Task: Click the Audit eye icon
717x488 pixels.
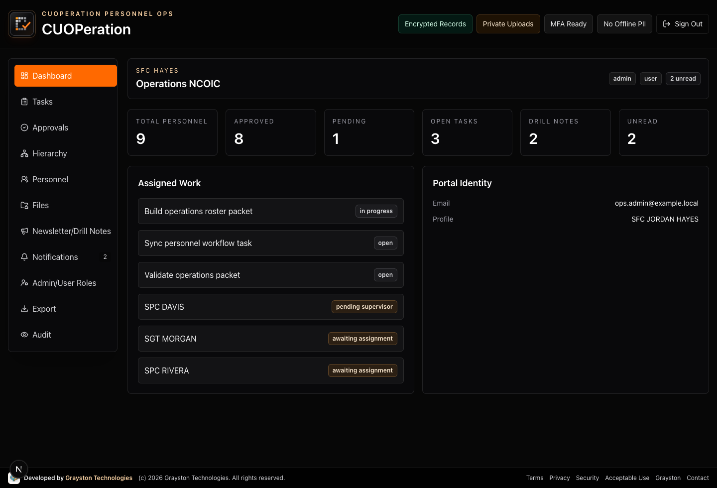Action: [x=24, y=335]
